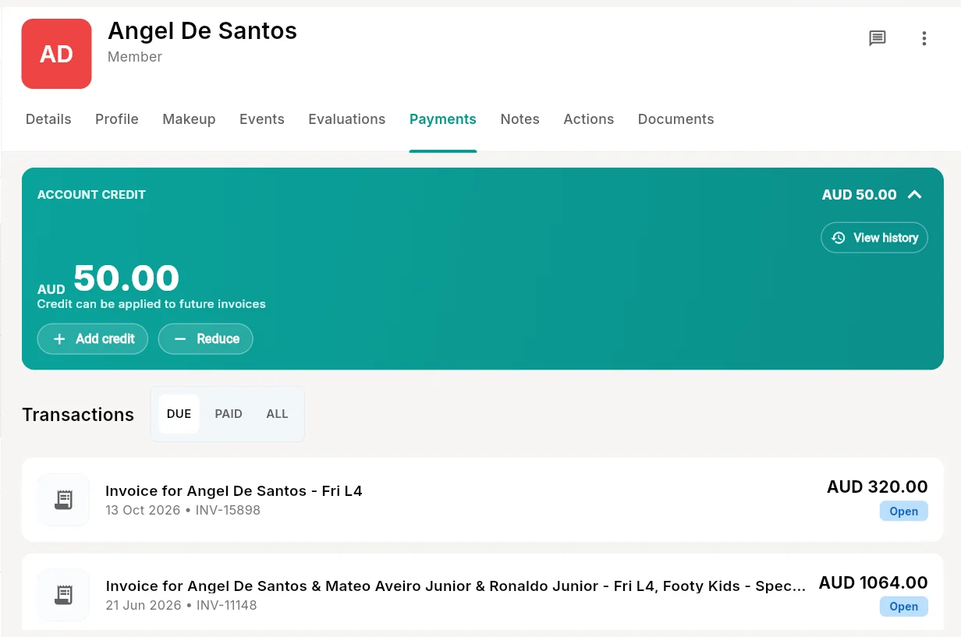Image resolution: width=961 pixels, height=637 pixels.
Task: Click the 21 Jun 2026 • INV-11148 line
Action: [181, 606]
